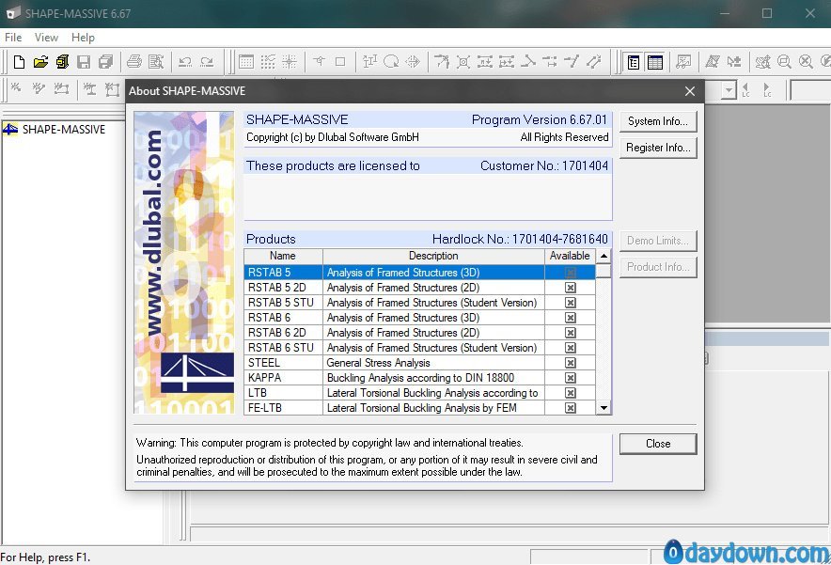The height and width of the screenshot is (565, 831).
Task: Click Buckling Analysis according to DIN 18800
Action: click(420, 378)
